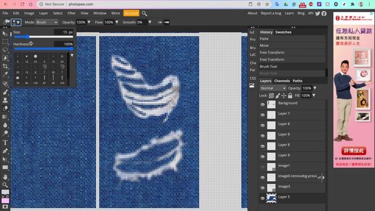Show the hidden image1 layer

(262, 167)
